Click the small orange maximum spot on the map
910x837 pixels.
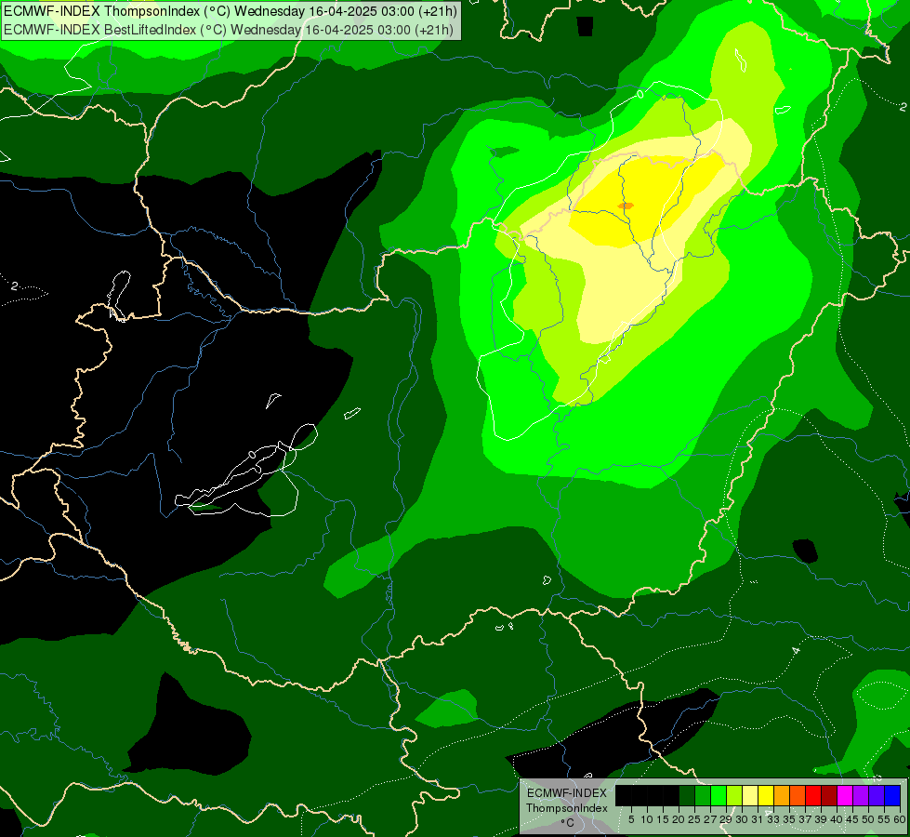click(x=626, y=206)
